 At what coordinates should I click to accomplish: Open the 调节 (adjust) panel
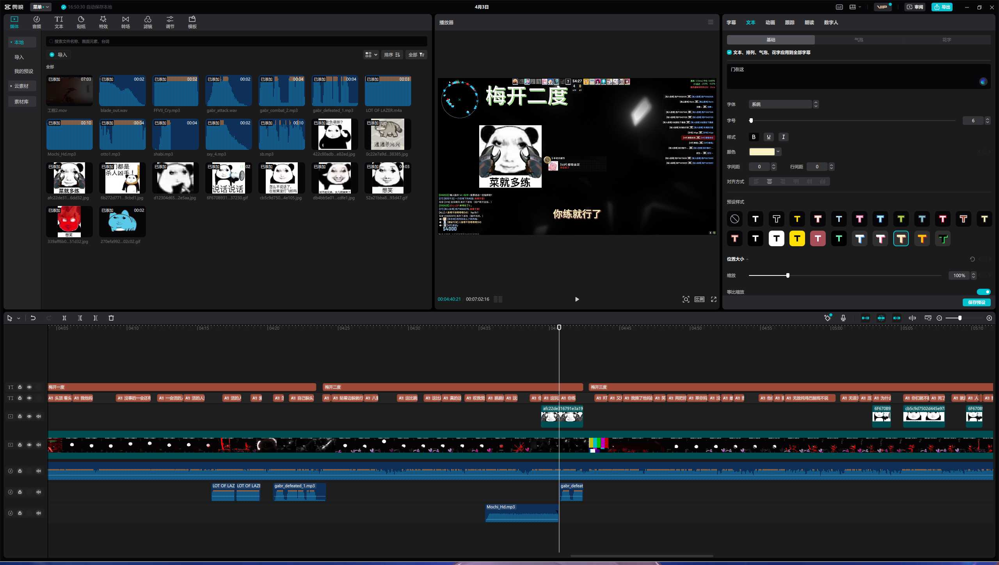(170, 22)
